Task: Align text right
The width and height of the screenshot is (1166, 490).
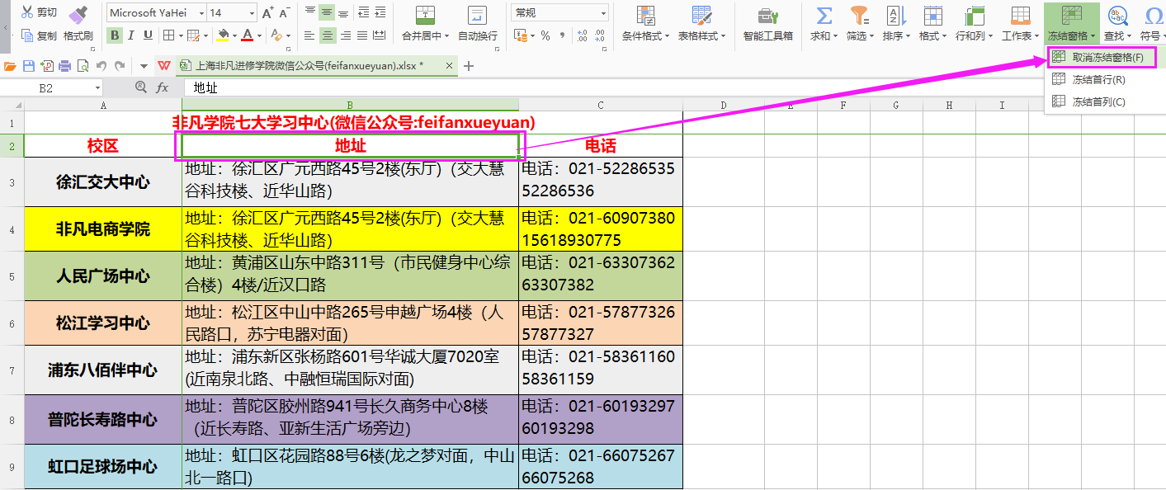Action: pyautogui.click(x=344, y=35)
